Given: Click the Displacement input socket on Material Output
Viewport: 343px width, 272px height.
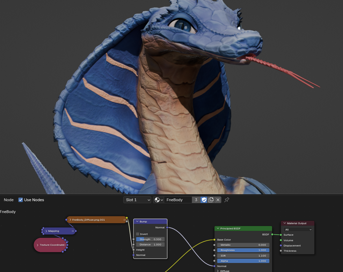Looking at the screenshot, I should click(281, 245).
